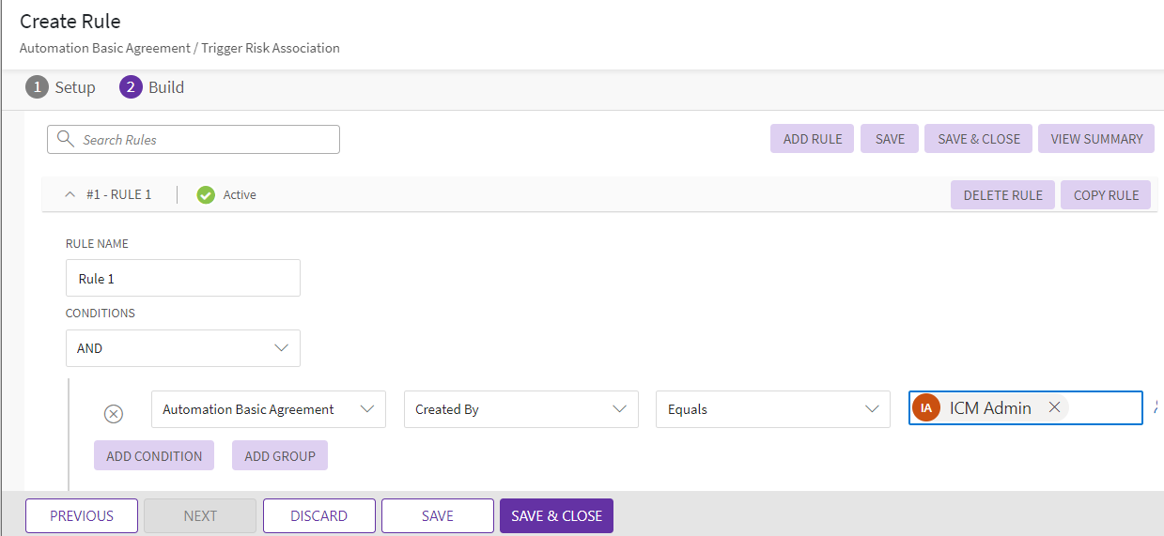Duplicate rule with COPY RULE

pos(1106,195)
